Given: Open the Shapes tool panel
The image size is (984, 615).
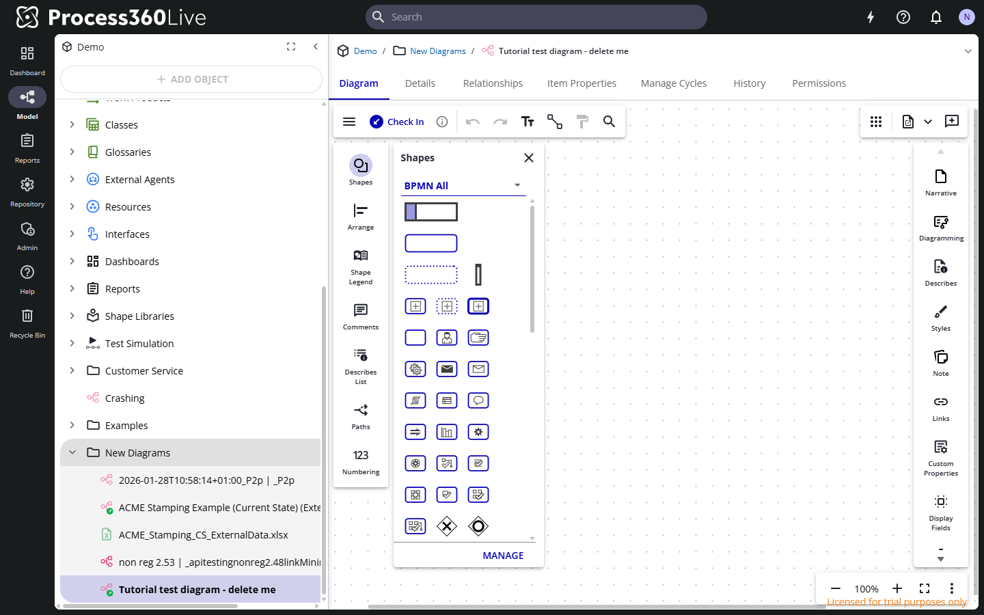Looking at the screenshot, I should click(x=361, y=170).
